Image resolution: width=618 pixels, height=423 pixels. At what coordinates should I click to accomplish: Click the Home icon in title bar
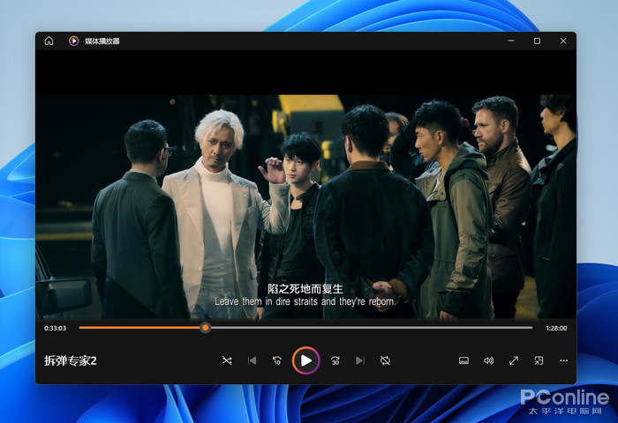click(x=49, y=41)
